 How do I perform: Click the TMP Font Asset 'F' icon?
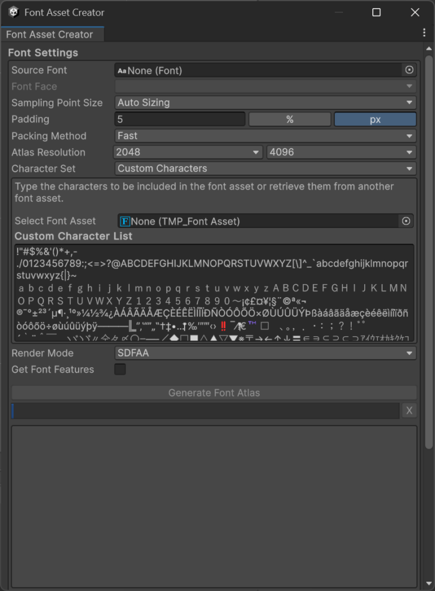tap(125, 221)
